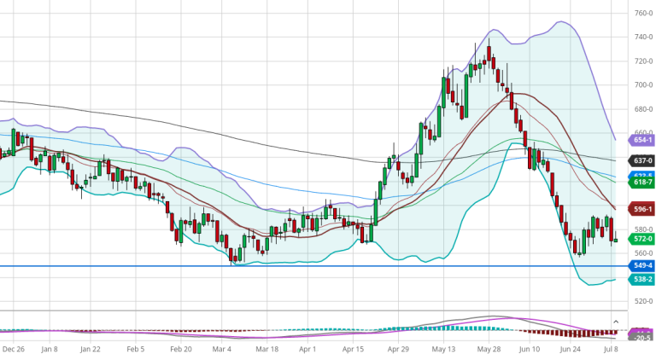Select the blue 549-4 horizontal line label
The width and height of the screenshot is (656, 354).
[642, 266]
